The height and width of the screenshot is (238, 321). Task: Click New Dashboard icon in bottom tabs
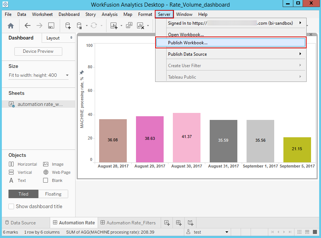tap(179, 223)
